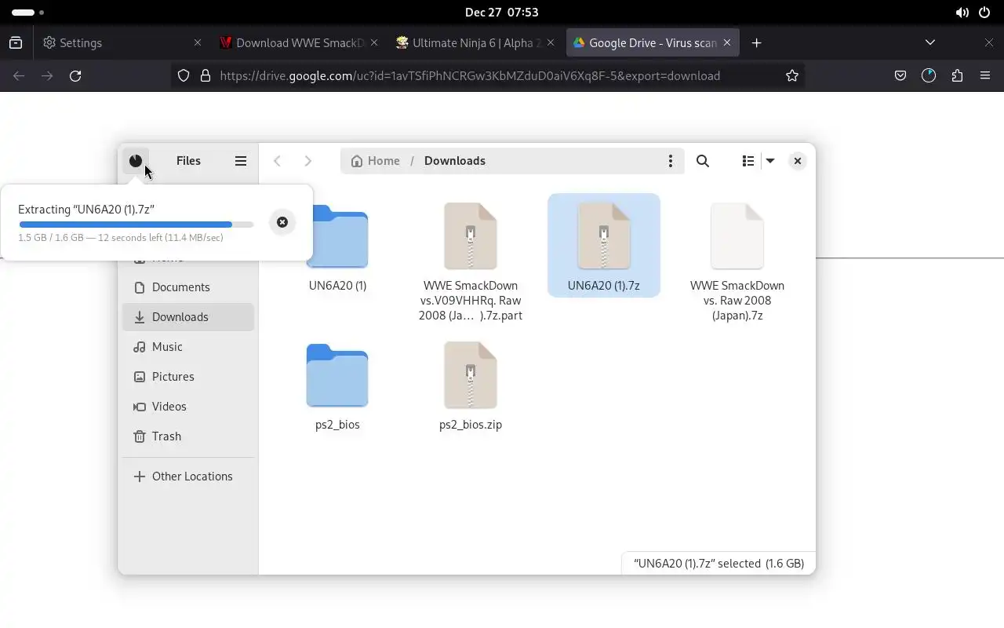Toggle list/grid view in Files

[x=748, y=161]
